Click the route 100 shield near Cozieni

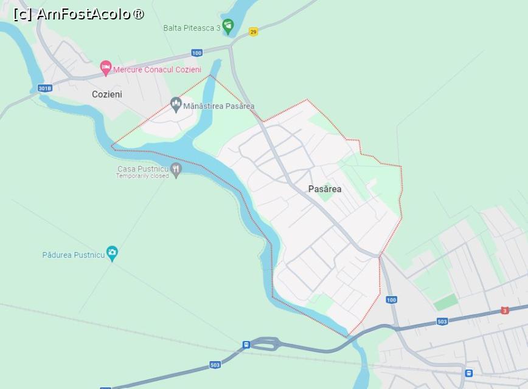tap(196, 53)
